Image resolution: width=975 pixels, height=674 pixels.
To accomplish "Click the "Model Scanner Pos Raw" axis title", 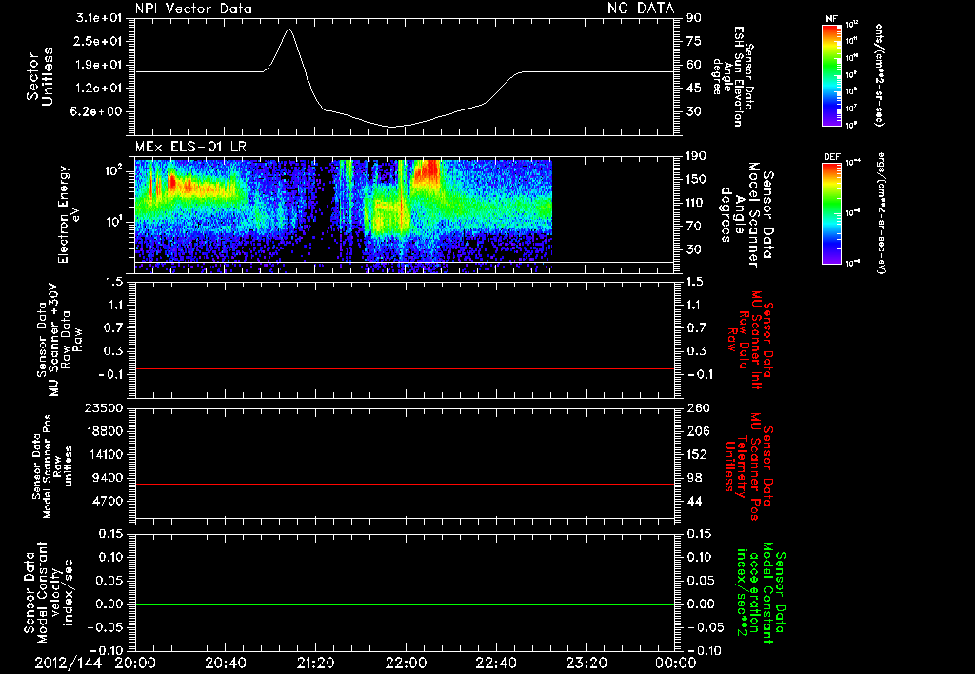I will [x=52, y=466].
